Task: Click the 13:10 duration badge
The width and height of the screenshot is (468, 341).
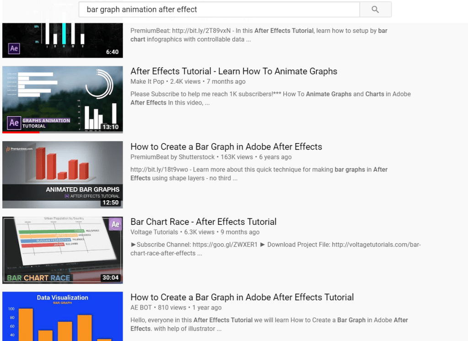Action: click(110, 127)
